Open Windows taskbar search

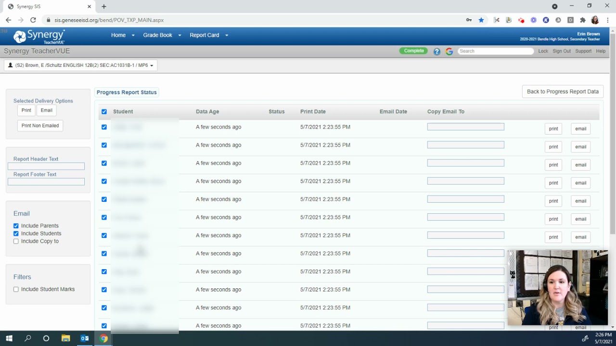click(27, 338)
